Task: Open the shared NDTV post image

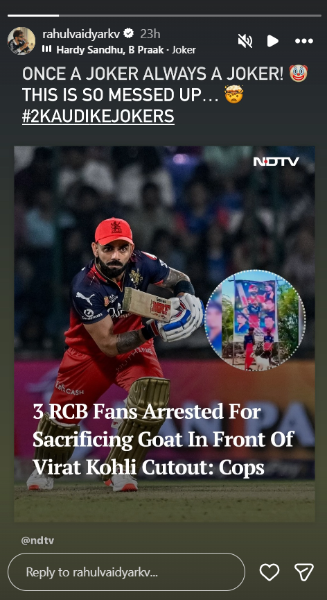Action: pyautogui.click(x=165, y=334)
